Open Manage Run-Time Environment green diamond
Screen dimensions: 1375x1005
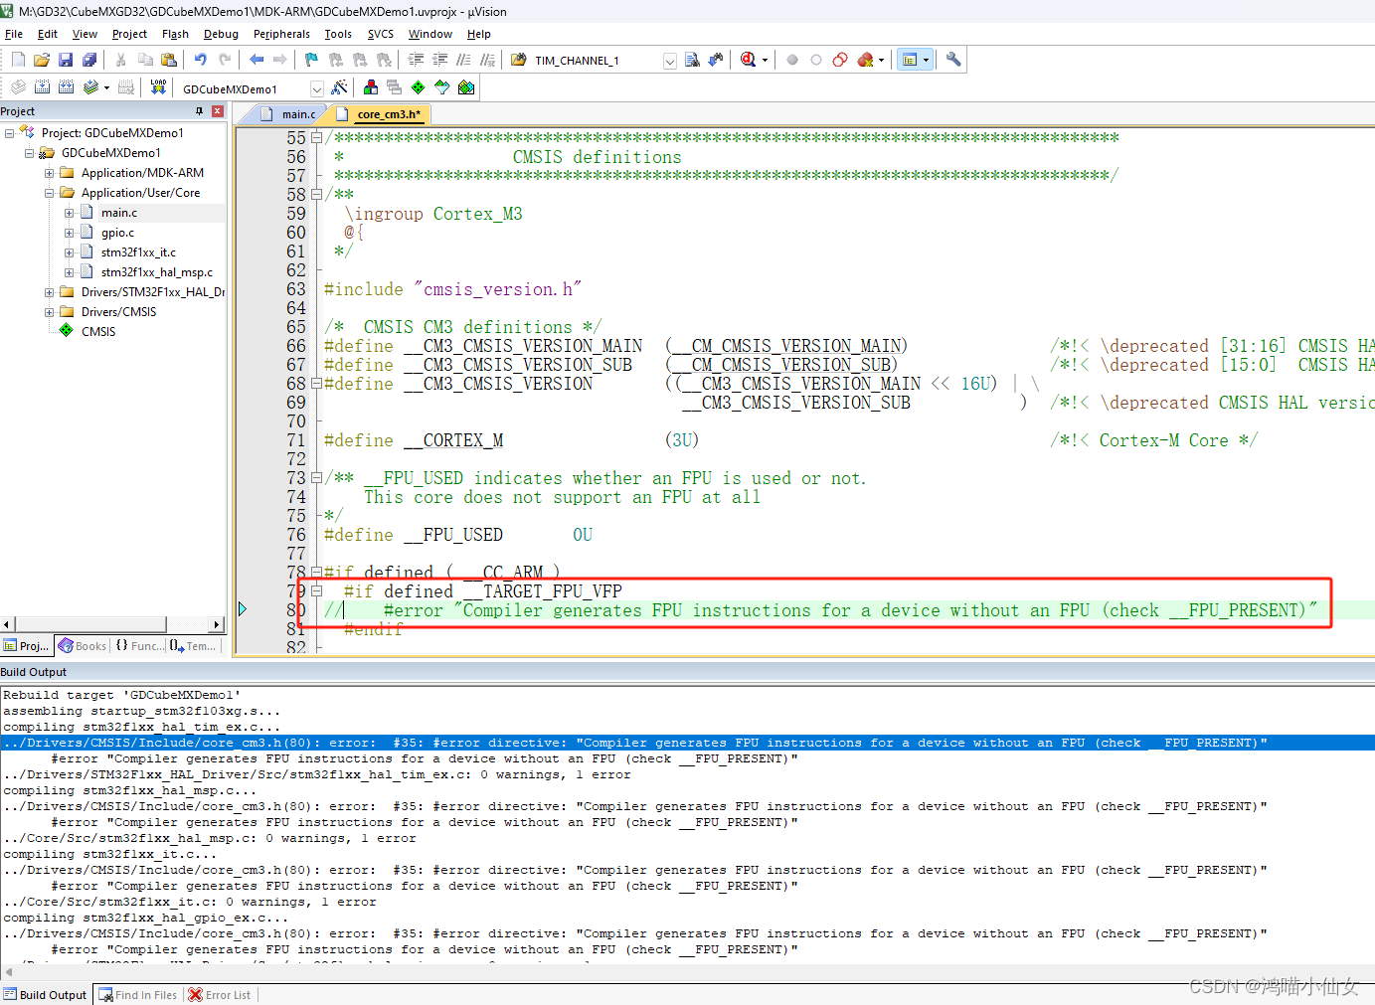[418, 87]
